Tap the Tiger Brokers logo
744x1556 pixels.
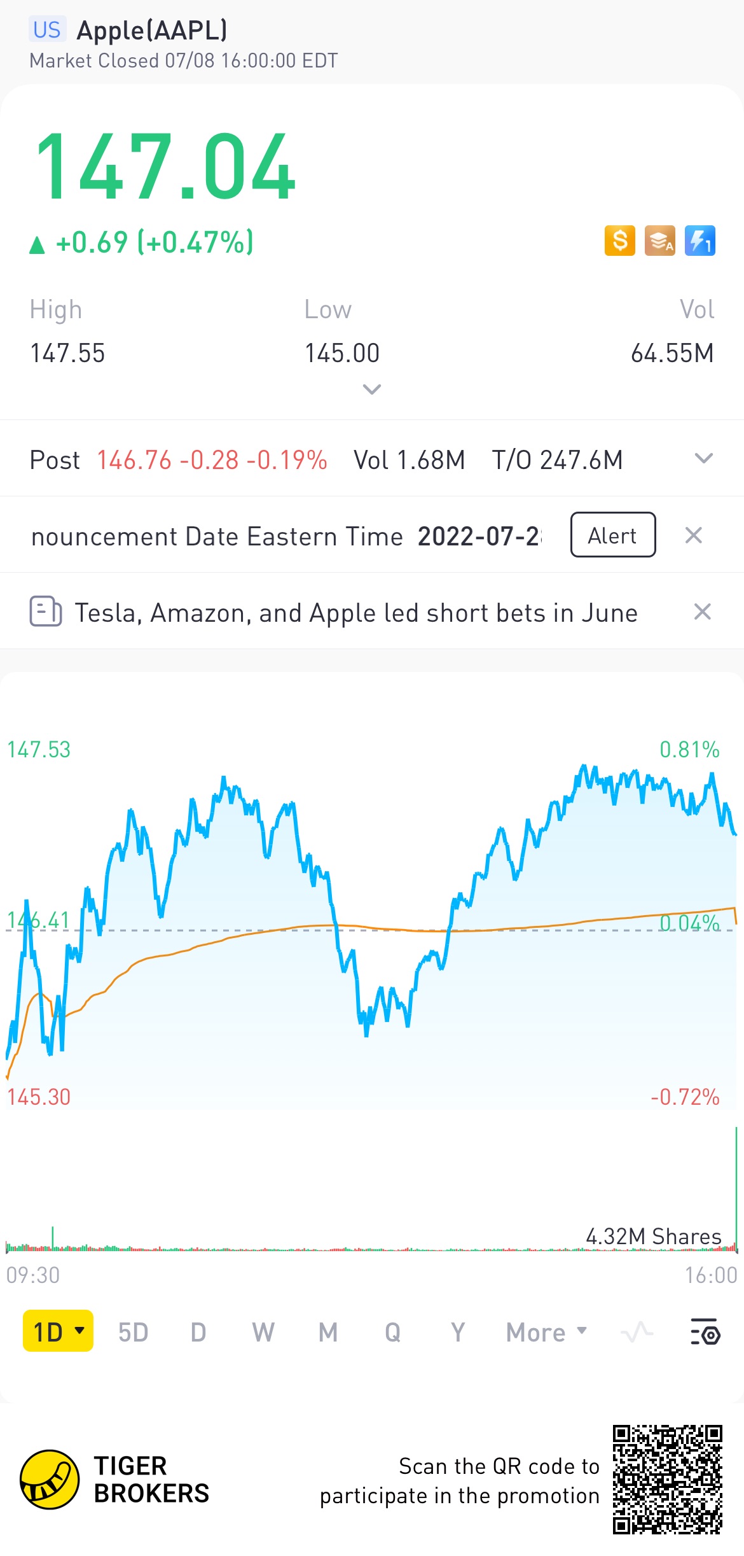tap(50, 1480)
